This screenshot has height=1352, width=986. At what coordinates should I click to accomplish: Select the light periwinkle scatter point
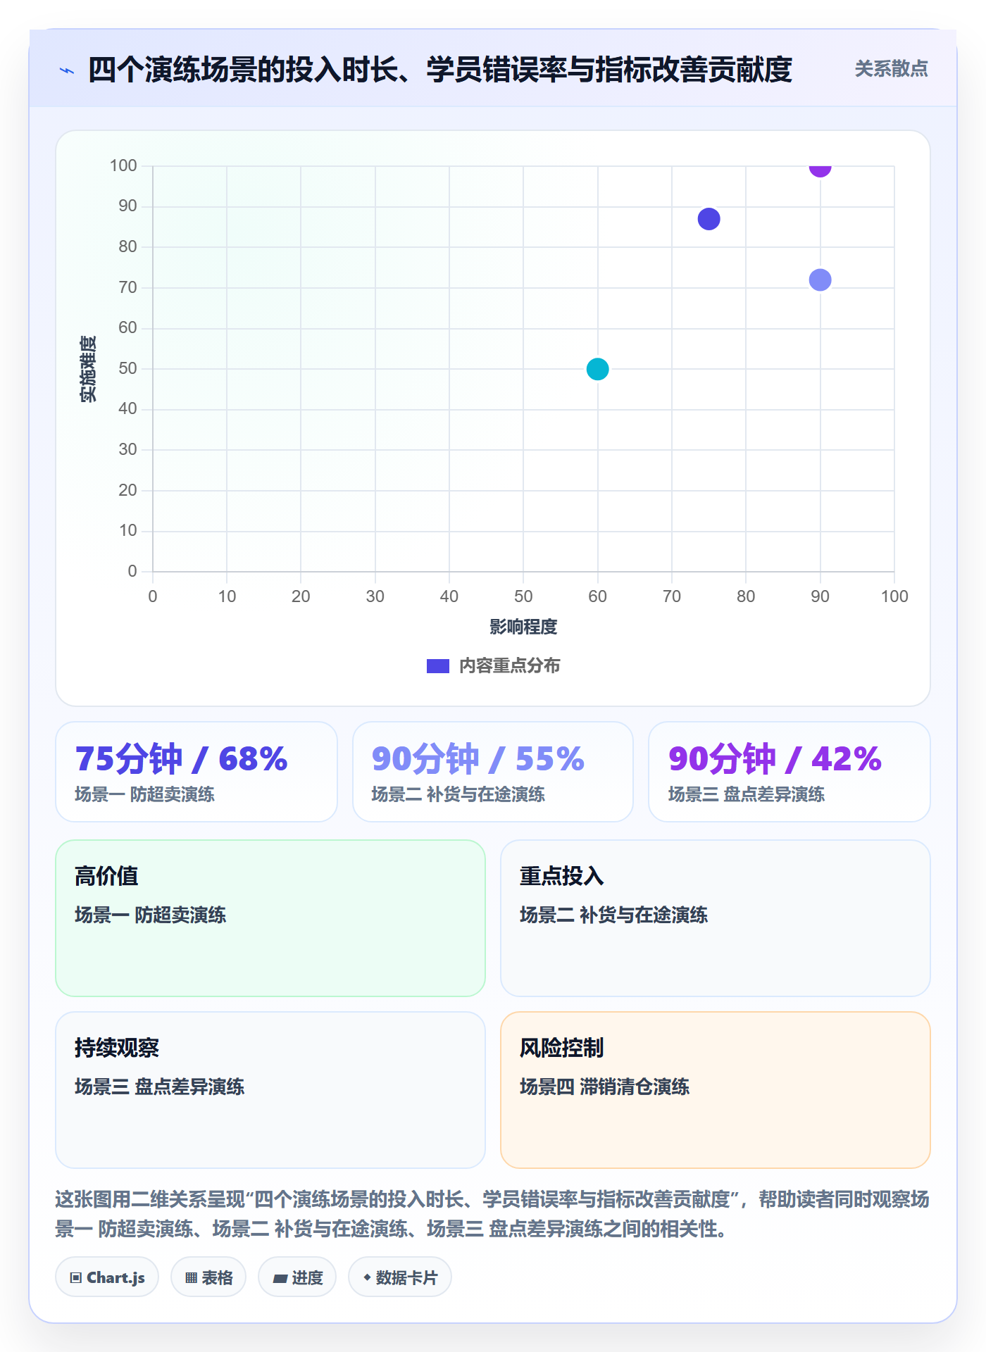pos(820,280)
